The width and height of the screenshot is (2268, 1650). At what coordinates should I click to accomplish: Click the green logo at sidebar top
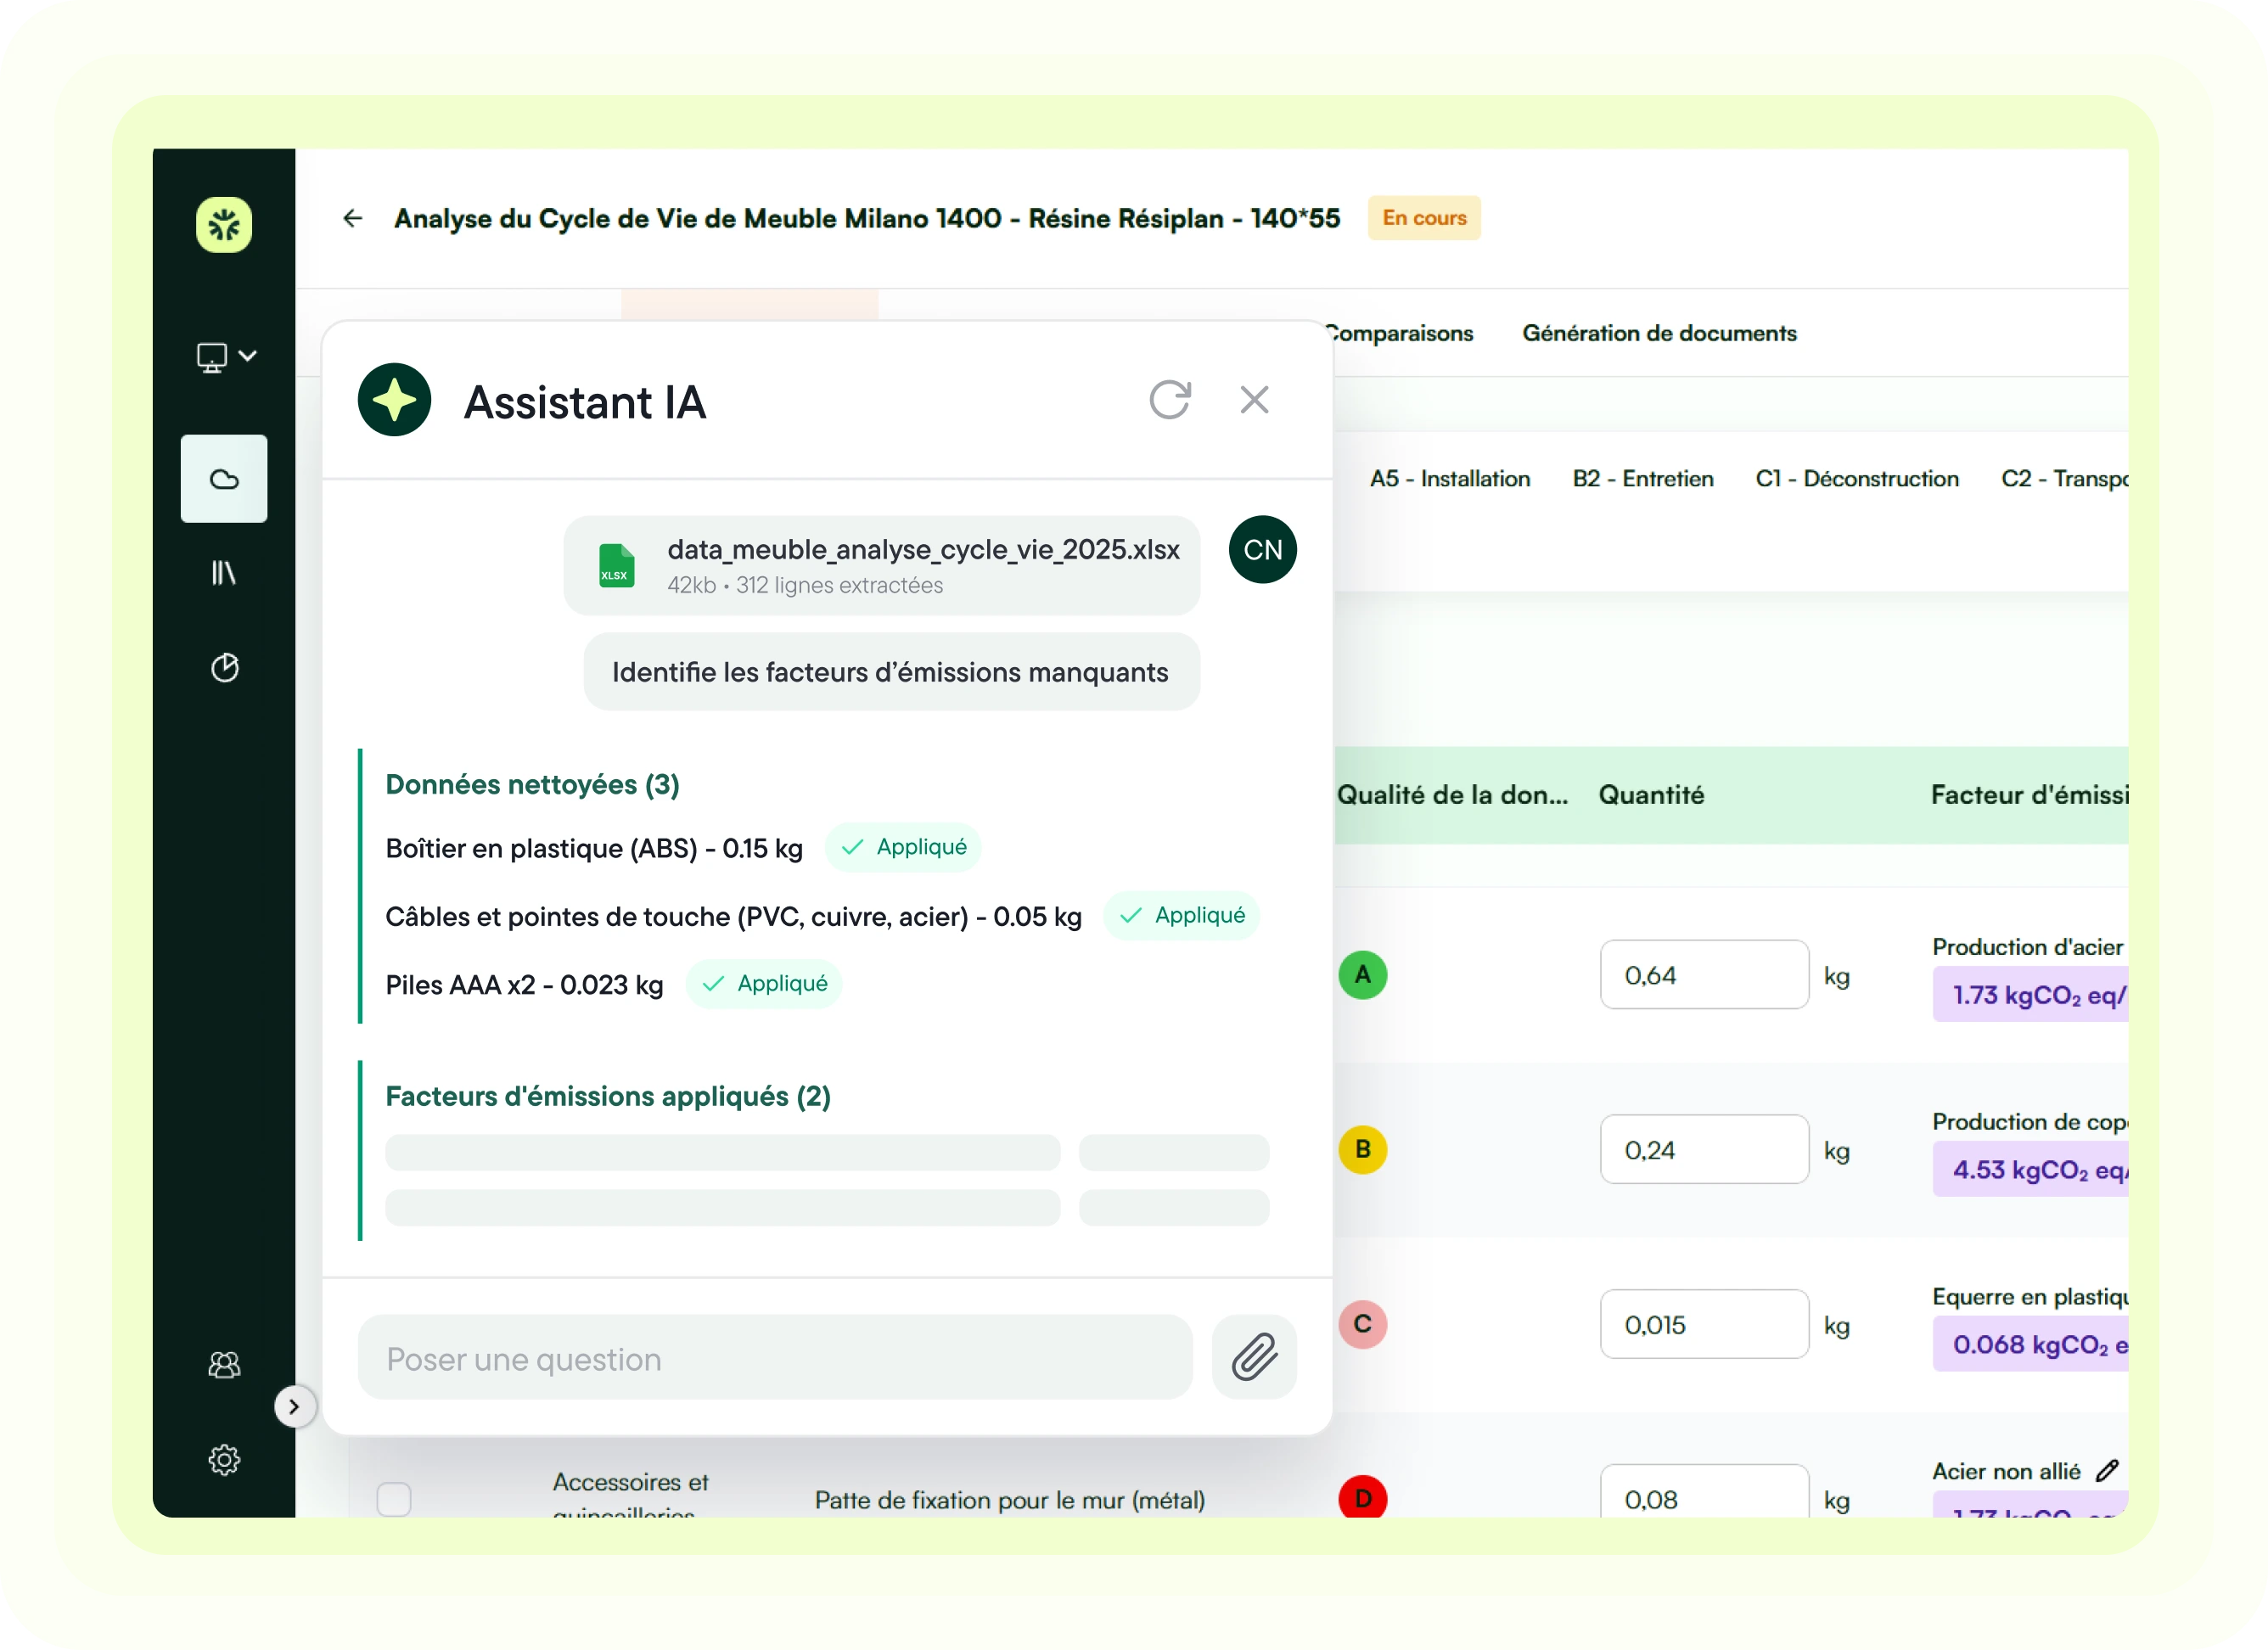[x=224, y=225]
